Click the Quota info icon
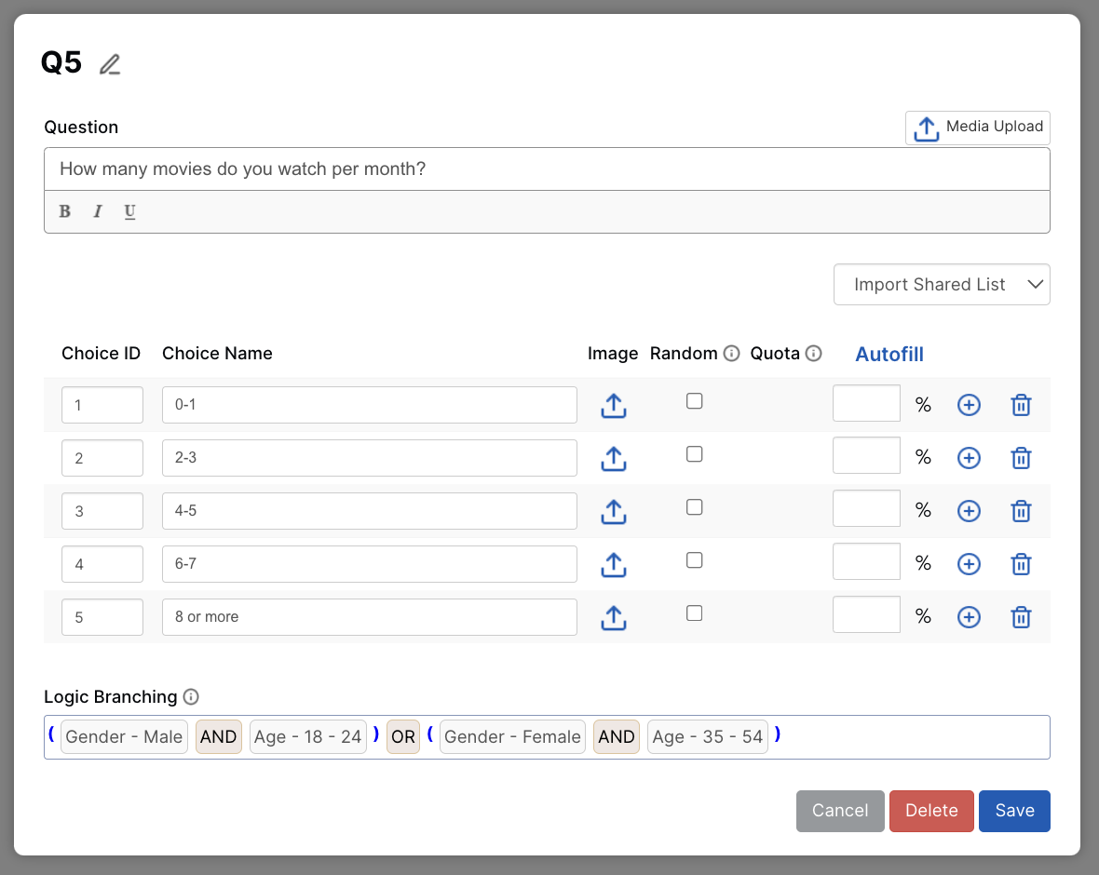The image size is (1099, 875). point(813,354)
